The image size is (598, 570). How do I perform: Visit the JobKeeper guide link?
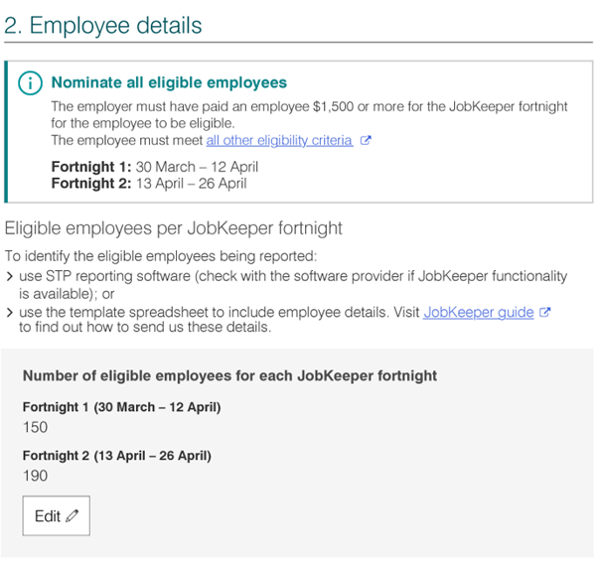coord(479,312)
